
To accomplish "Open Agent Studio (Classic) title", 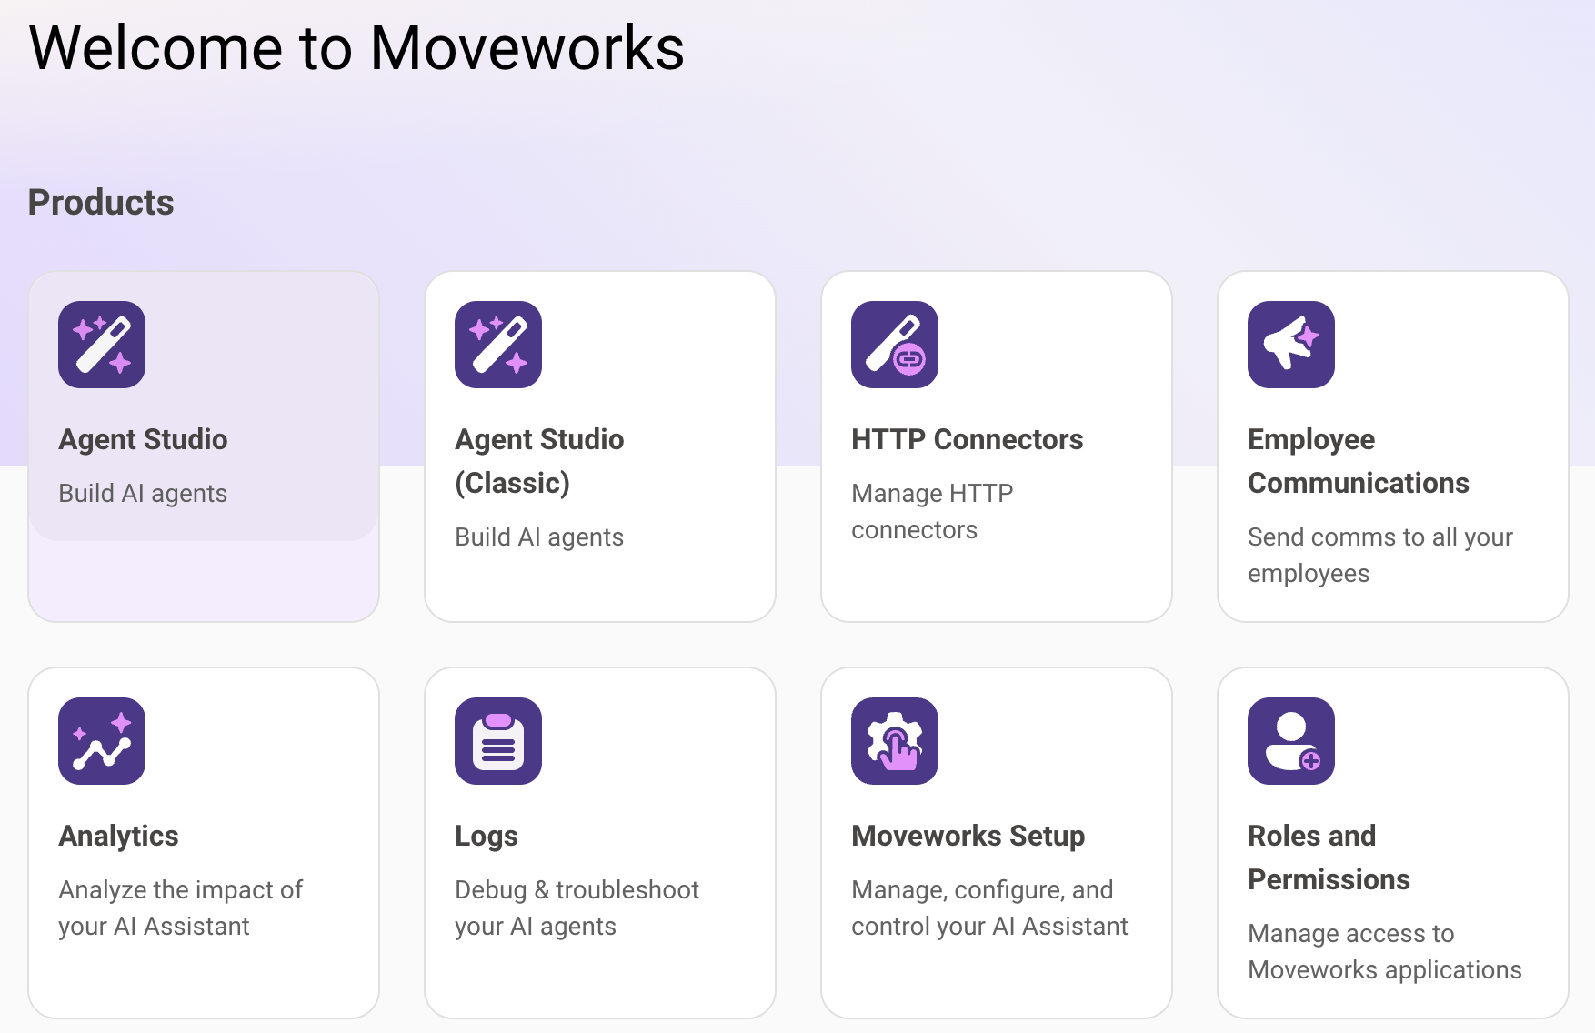I will pos(539,461).
